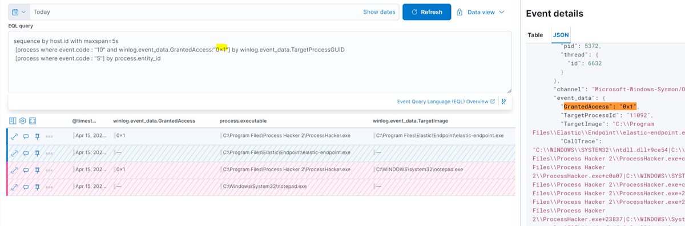Click the "channel" Microsoft-Windows-Sysmon JSON line

click(619, 90)
